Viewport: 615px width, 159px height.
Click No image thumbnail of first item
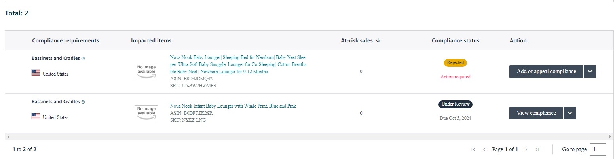coord(146,72)
